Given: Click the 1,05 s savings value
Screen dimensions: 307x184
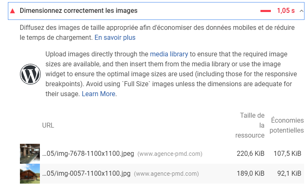Looking at the screenshot, I should (286, 11).
